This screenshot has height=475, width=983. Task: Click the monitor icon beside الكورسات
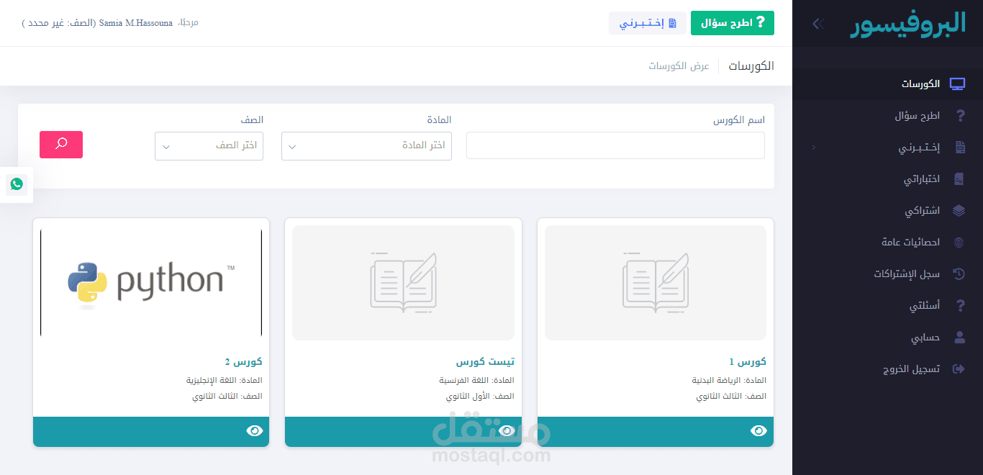coord(957,84)
